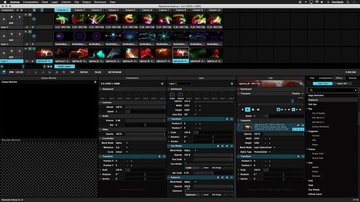Screen dimensions: 360x202
Task: Remove the Hue Rotate effect
Action: click(227, 146)
